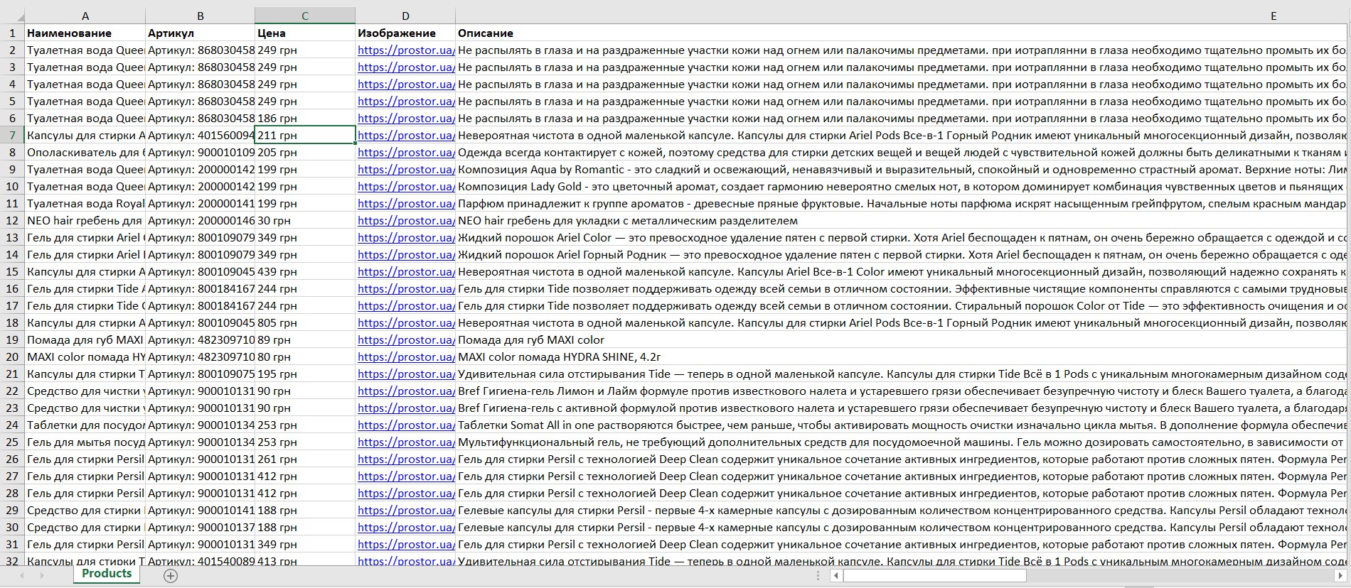
Task: Click the horizontal scrollbar left arrow
Action: pyautogui.click(x=836, y=576)
